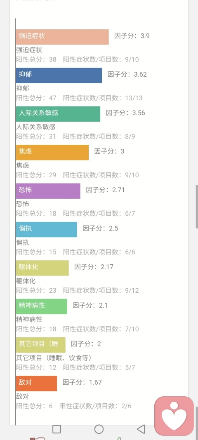Select the 抑郁 blue bar

tap(59, 75)
